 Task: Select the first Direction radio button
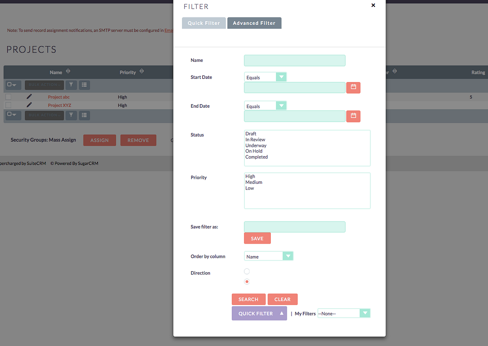click(247, 271)
